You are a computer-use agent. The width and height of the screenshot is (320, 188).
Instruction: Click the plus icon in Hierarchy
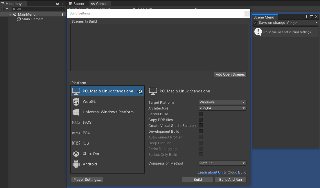pos(3,9)
